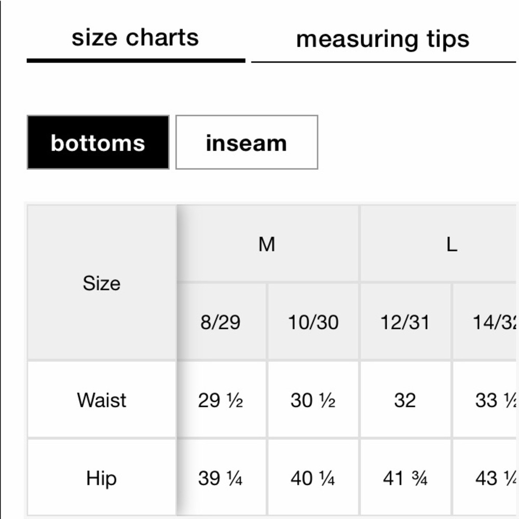Click the 30 ½ waist measurement

tap(312, 400)
